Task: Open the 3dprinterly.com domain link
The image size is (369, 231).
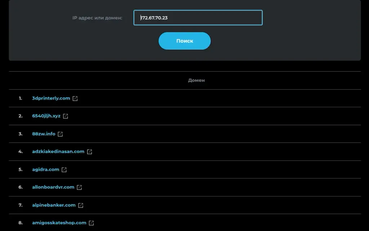Action: coord(51,98)
